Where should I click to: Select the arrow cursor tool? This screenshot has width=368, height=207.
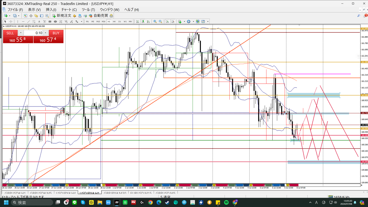pos(5,21)
